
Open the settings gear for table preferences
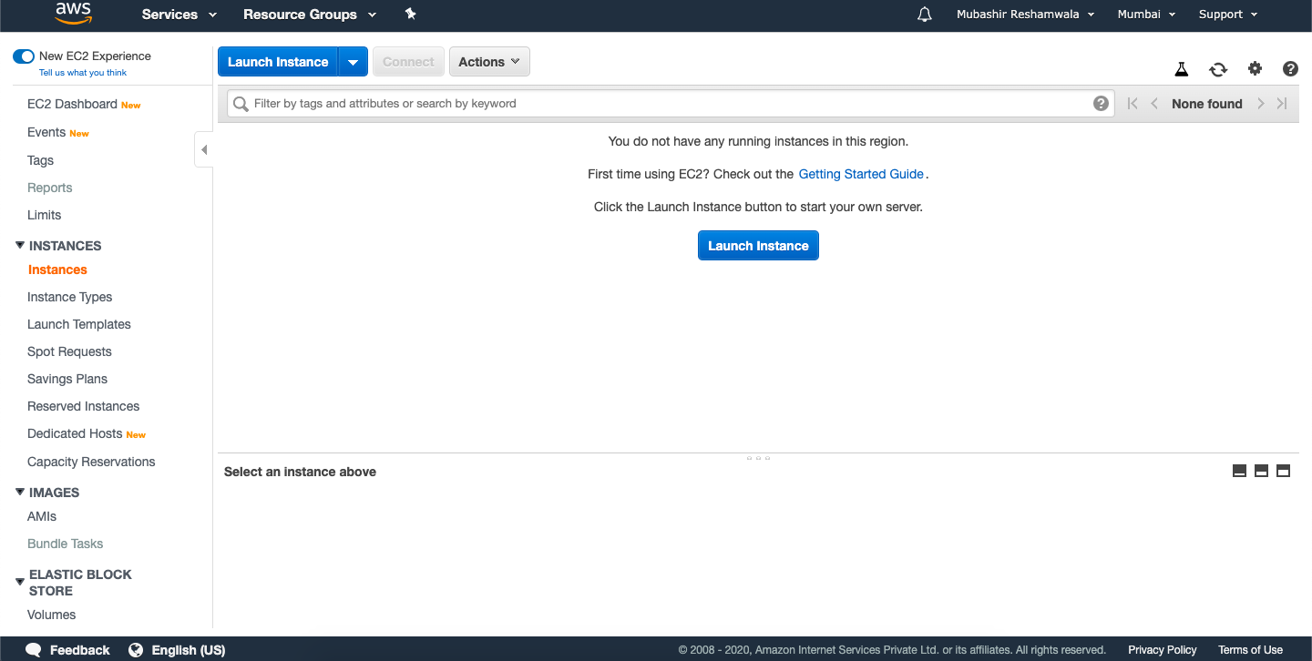tap(1255, 68)
